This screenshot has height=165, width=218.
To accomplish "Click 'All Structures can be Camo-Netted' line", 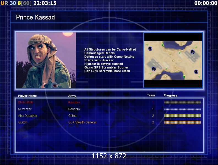I will click(x=110, y=50).
